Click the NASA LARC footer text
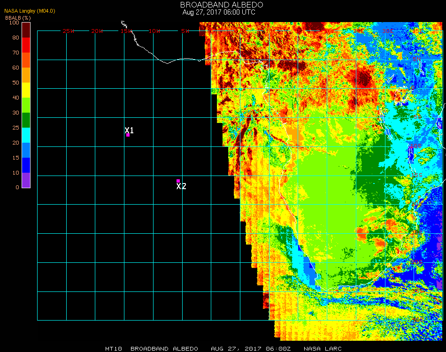 tap(323, 349)
